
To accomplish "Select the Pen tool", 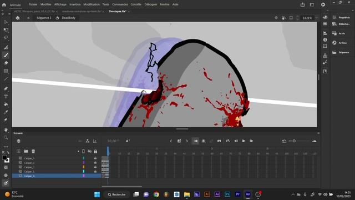I will [x=6, y=88].
